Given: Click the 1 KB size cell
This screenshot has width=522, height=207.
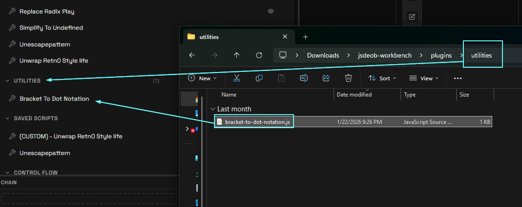Looking at the screenshot, I should click(x=485, y=122).
